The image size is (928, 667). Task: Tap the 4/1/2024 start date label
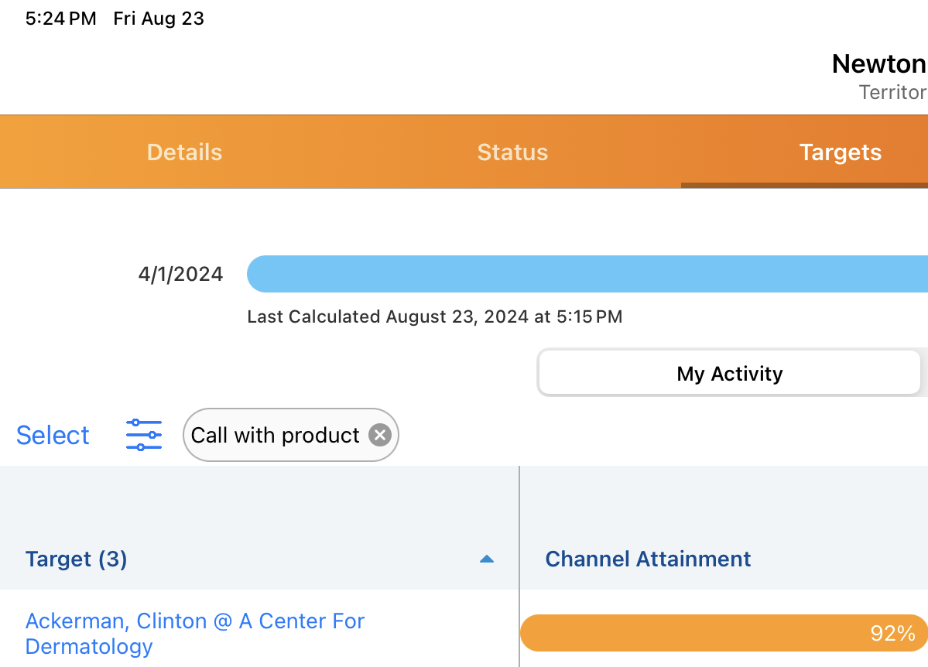180,274
